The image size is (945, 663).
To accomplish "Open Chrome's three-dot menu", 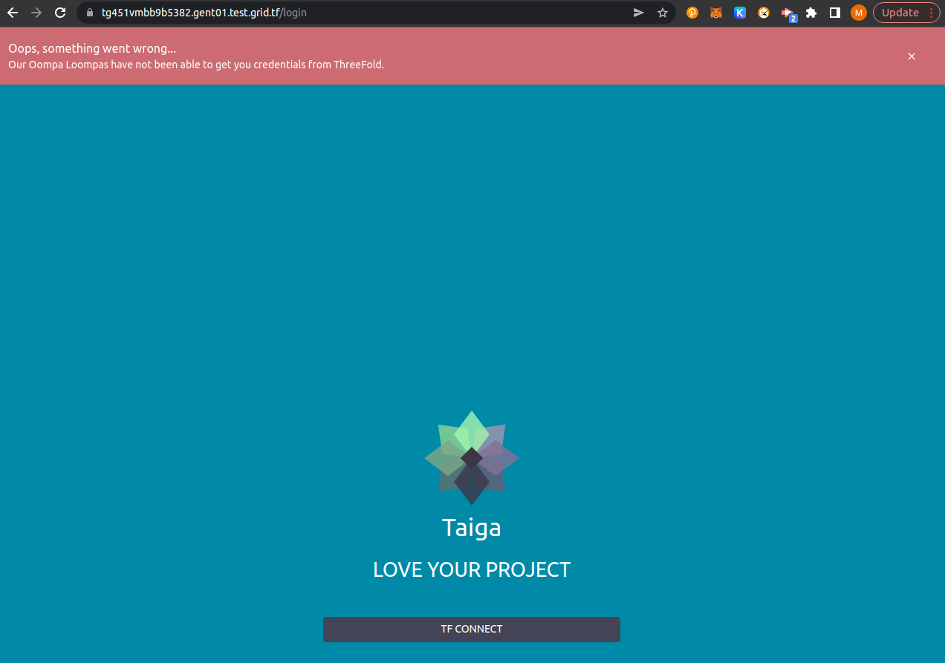I will (931, 13).
